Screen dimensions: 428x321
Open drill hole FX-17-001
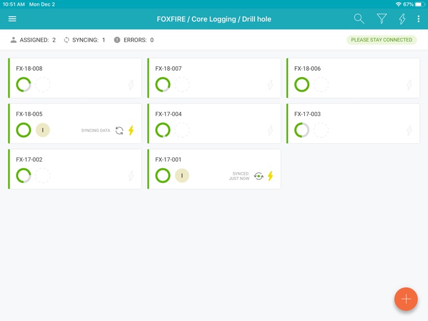[214, 169]
